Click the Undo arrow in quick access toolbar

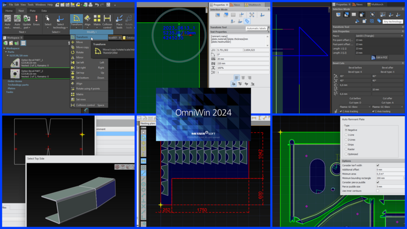(97, 5)
